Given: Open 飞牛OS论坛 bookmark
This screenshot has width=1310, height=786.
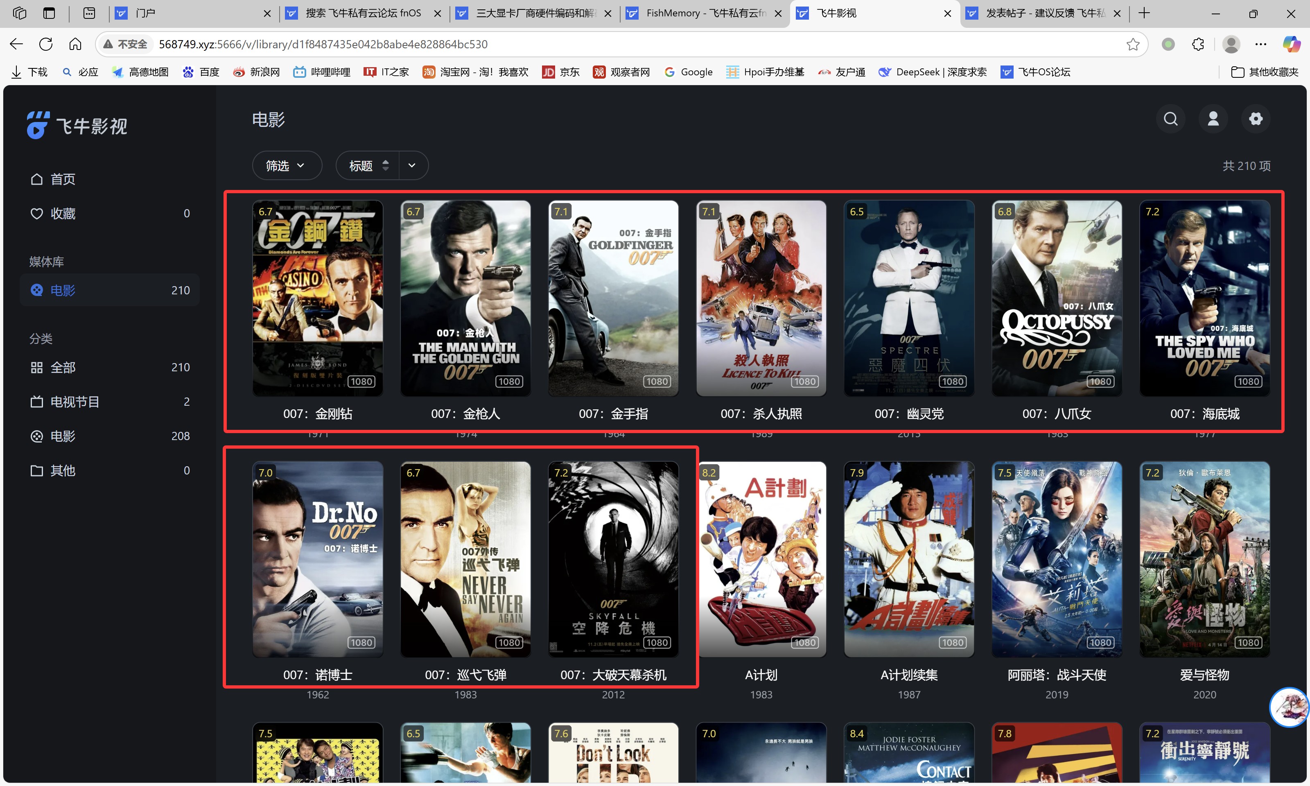Looking at the screenshot, I should click(1035, 72).
